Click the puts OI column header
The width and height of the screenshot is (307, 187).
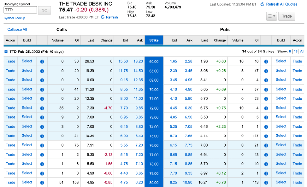257,40
